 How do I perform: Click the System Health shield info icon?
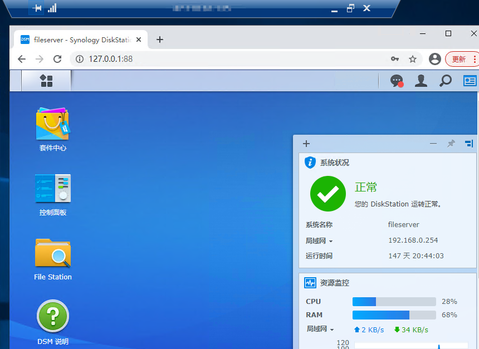click(x=310, y=163)
